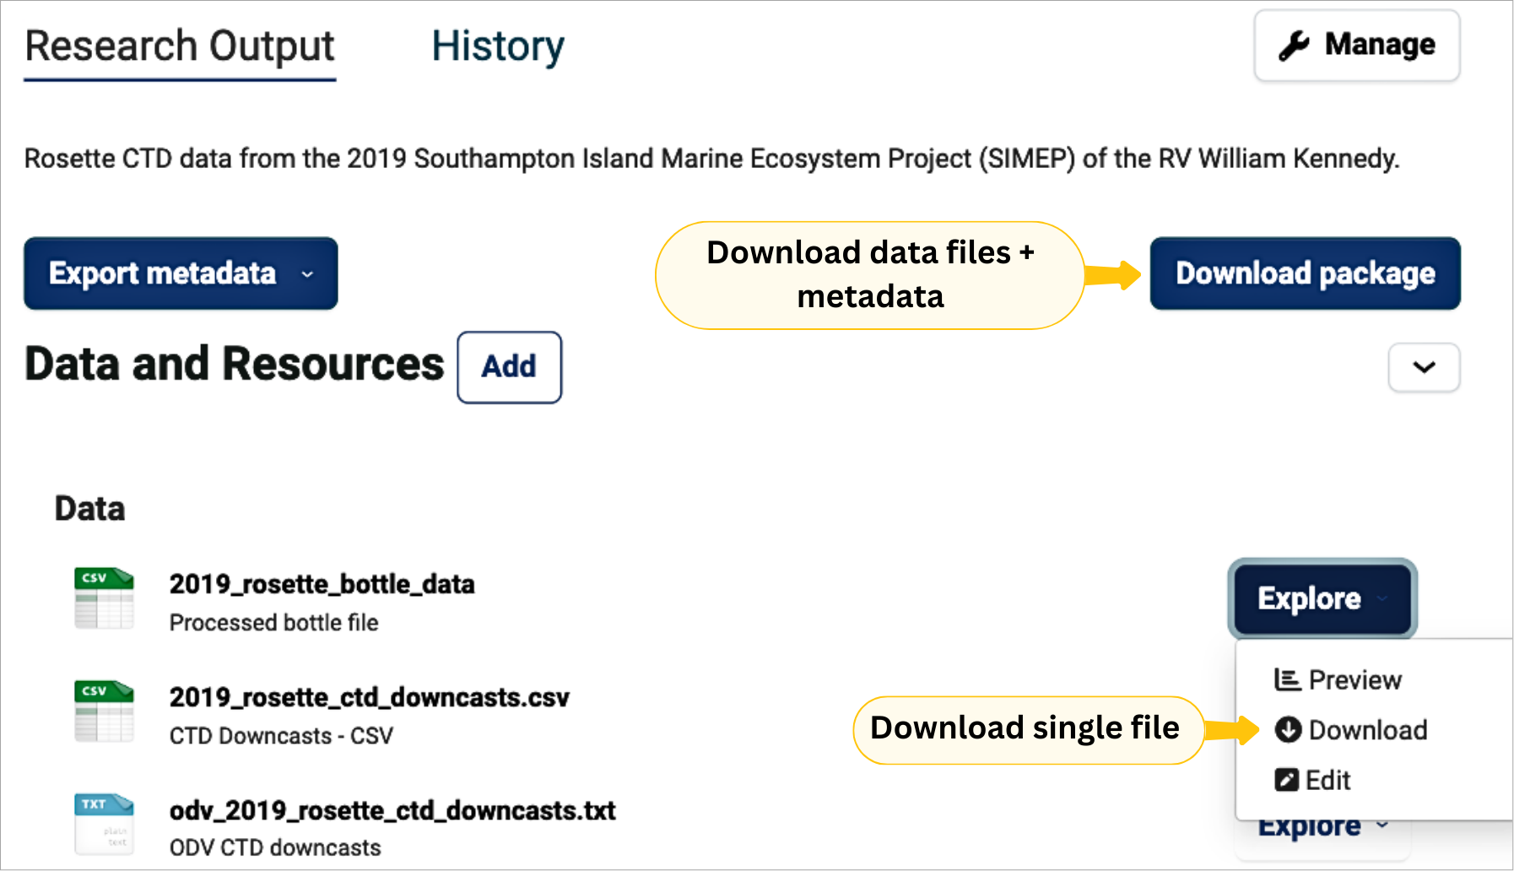Click the CSV icon for 2019_rosette_ctd_downcasts.csv

(x=104, y=711)
